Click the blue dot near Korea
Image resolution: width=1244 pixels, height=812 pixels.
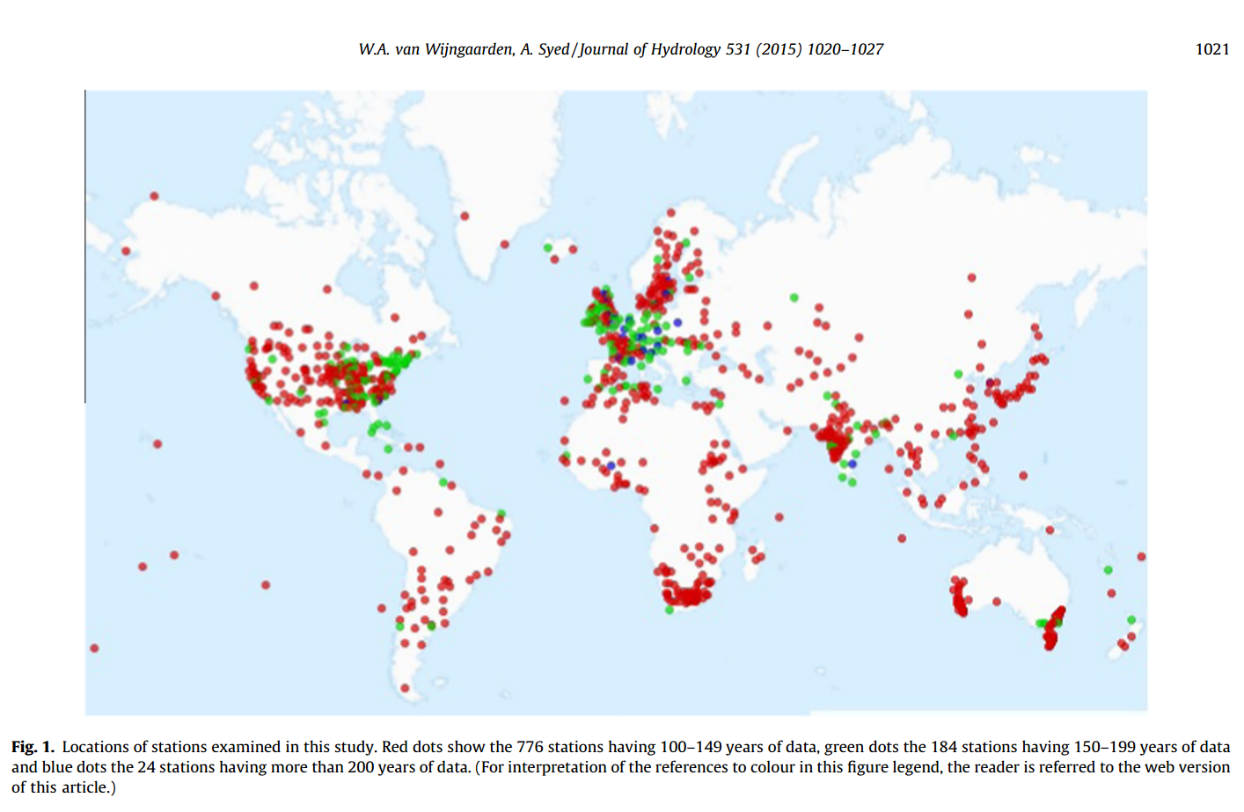[991, 383]
